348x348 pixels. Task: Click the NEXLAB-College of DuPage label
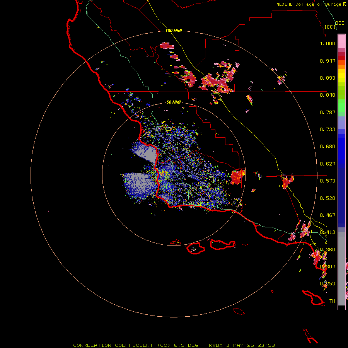311,4
